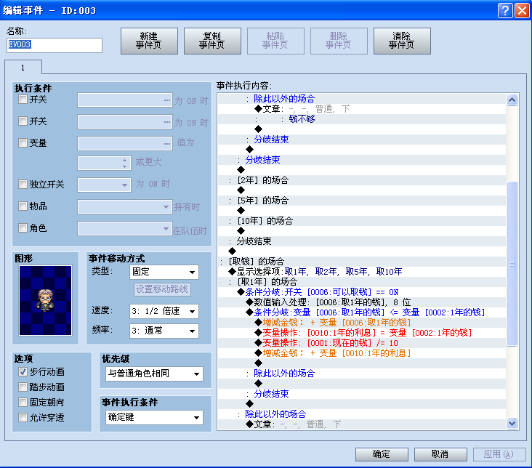The image size is (532, 468).
Task: Click 复制事件页 button
Action: 212,41
